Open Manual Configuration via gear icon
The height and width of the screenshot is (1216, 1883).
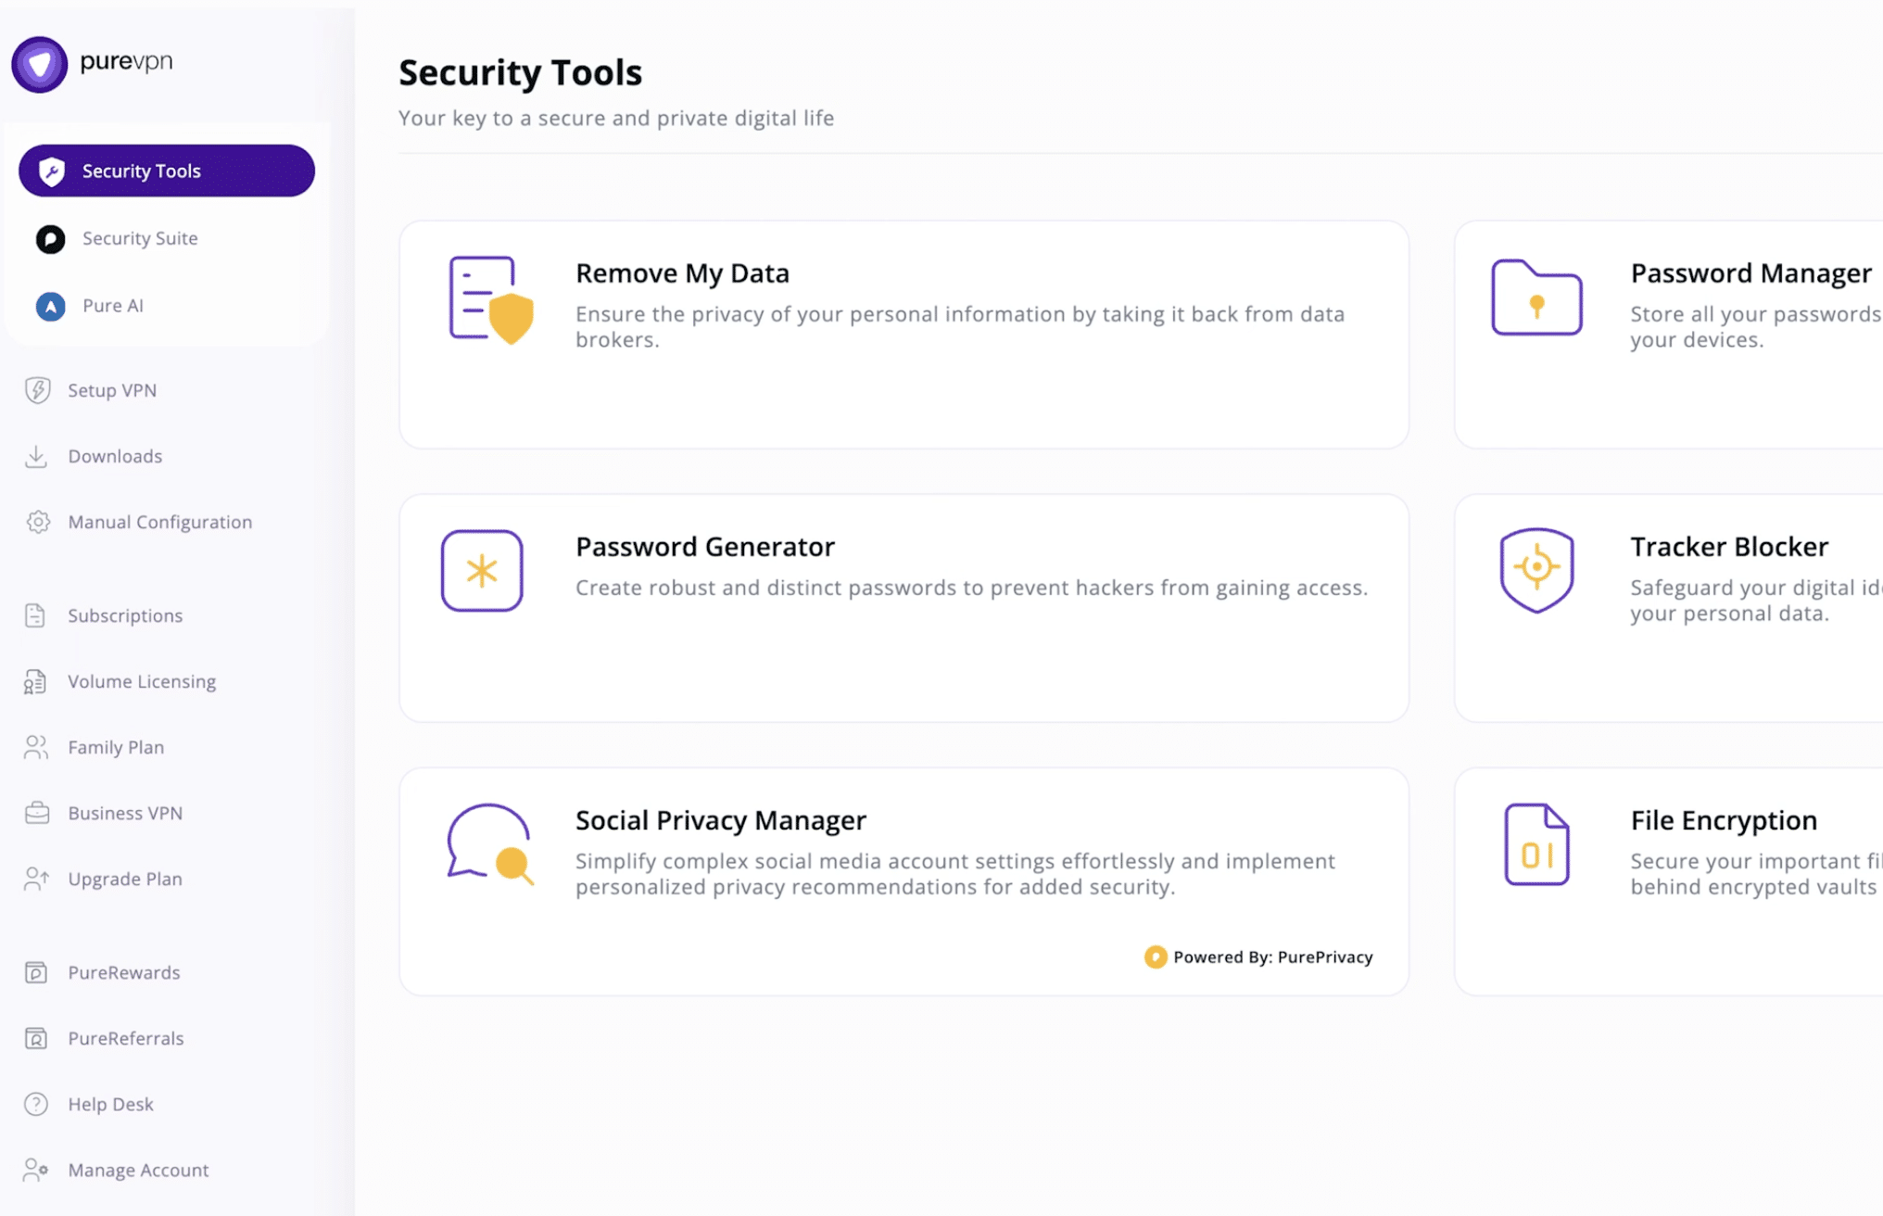(37, 522)
